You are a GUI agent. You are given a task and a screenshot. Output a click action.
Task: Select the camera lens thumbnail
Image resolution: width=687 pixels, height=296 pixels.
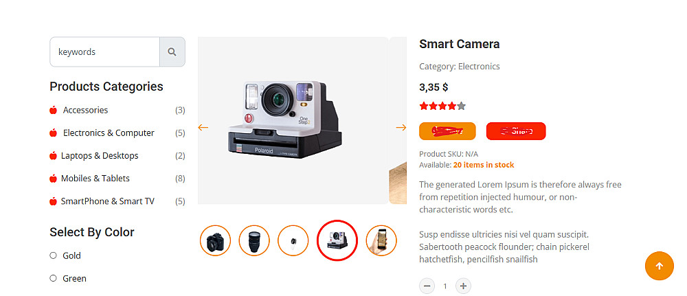pyautogui.click(x=254, y=240)
